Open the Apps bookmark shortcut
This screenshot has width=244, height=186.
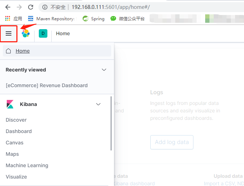(14, 18)
